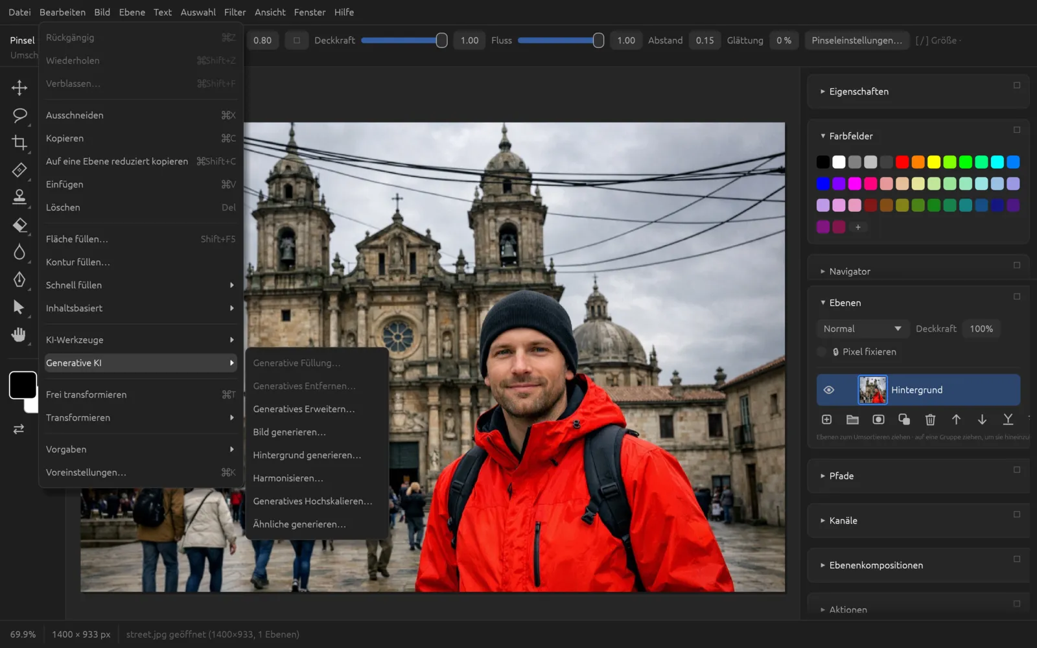This screenshot has height=648, width=1037.
Task: Move layer up with arrow icon
Action: (x=956, y=420)
